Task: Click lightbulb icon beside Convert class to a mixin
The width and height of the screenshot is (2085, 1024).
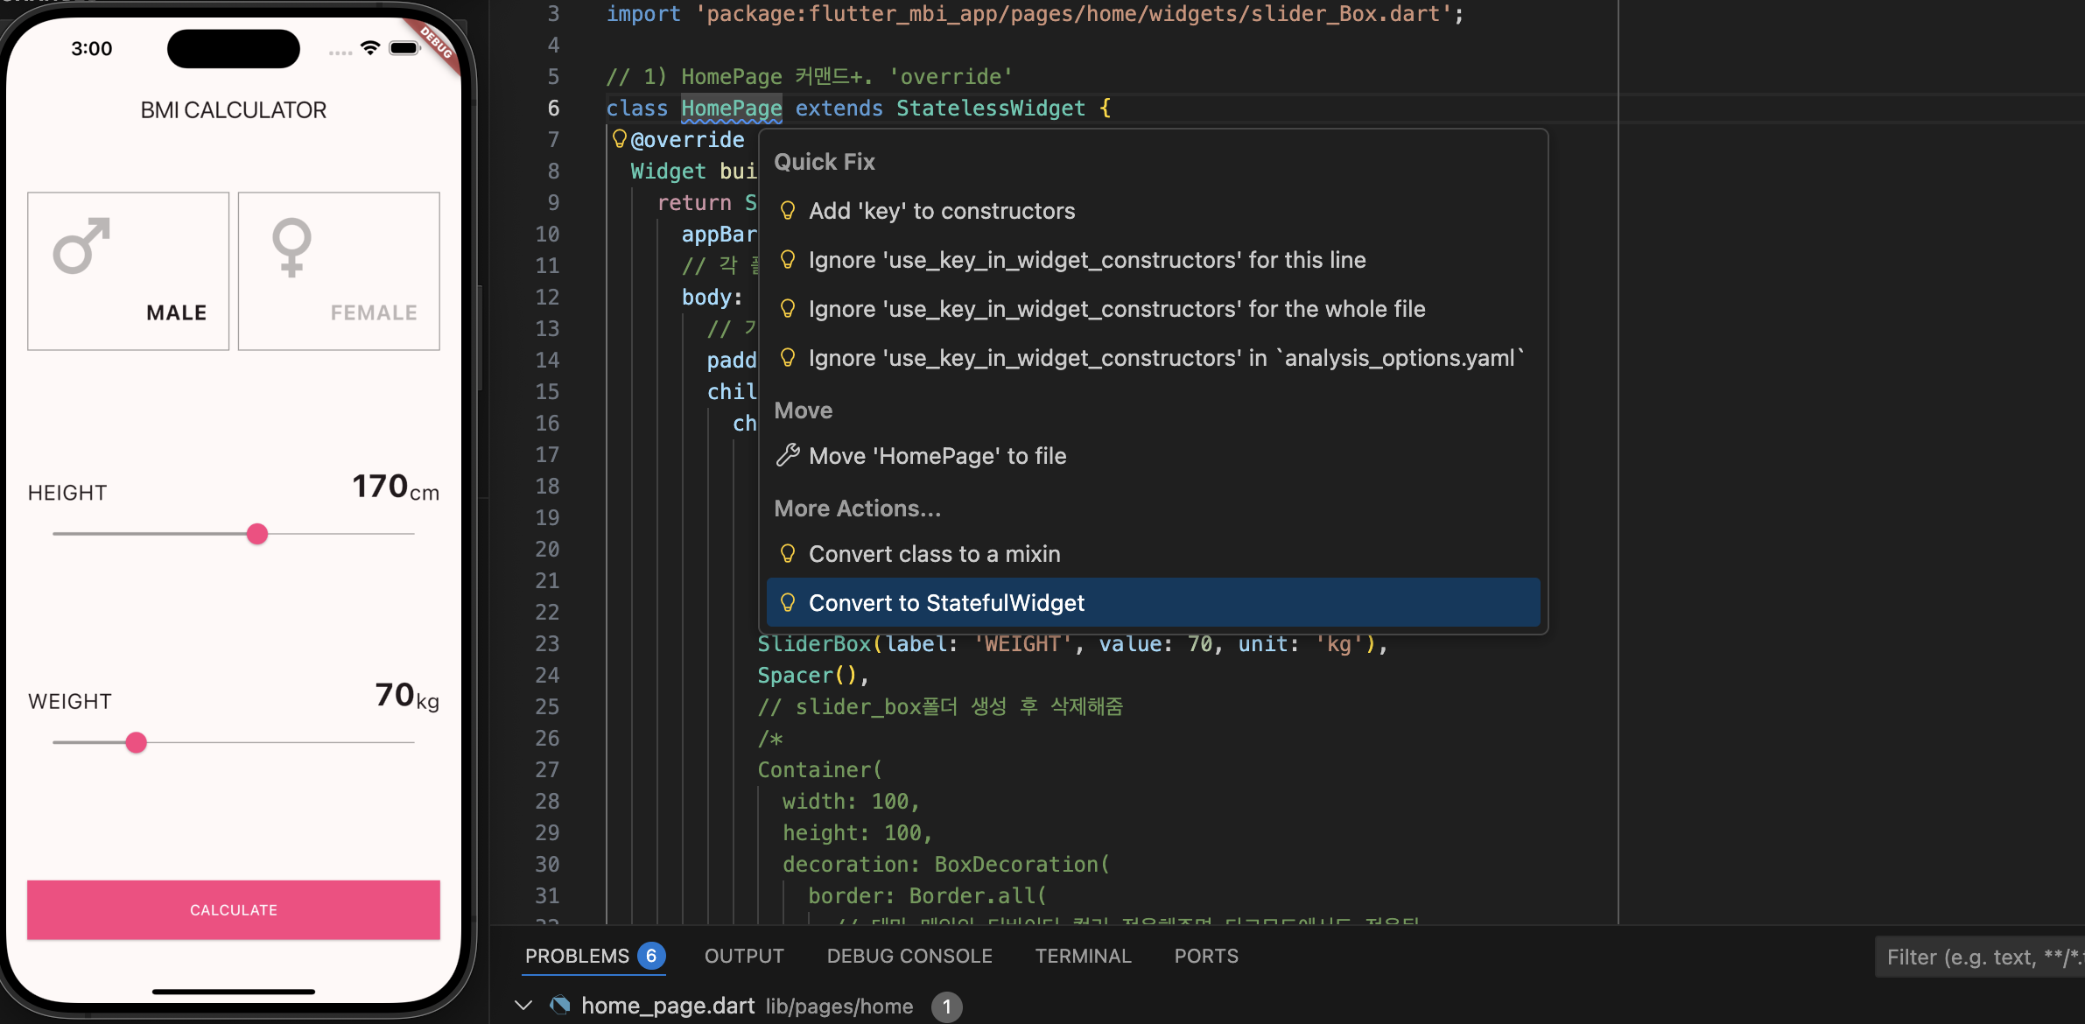Action: coord(788,553)
